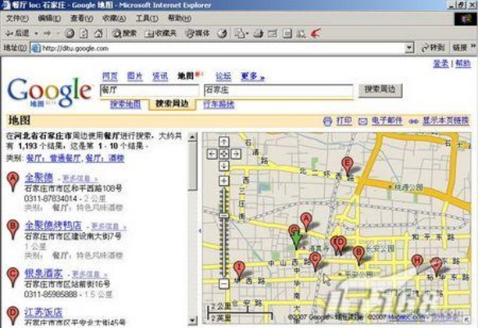This screenshot has width=478, height=328.
Task: Open the Back button history dropdown arrow
Action: tap(36, 34)
